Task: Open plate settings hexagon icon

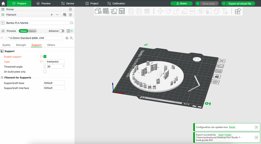Action: 216,82
